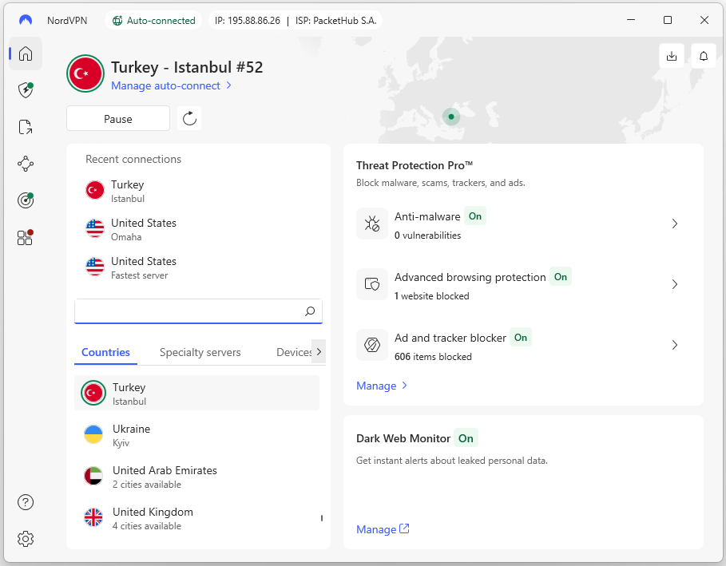Select Ukraine Kyiv in countries list
The width and height of the screenshot is (726, 566).
pyautogui.click(x=196, y=434)
